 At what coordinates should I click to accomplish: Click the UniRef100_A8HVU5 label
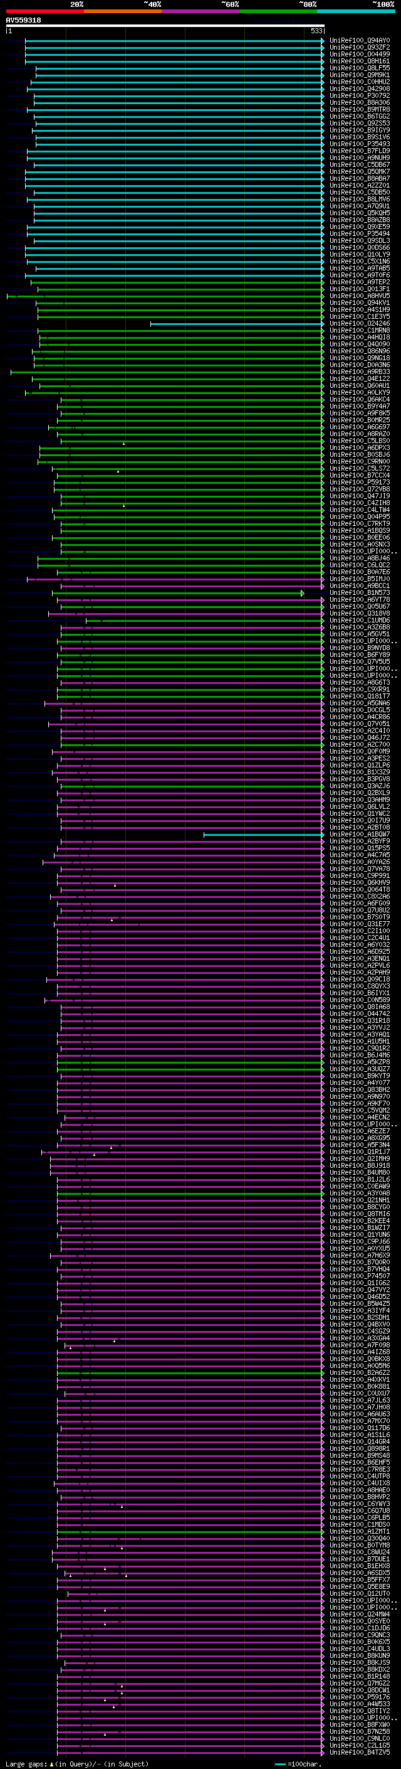[x=360, y=296]
